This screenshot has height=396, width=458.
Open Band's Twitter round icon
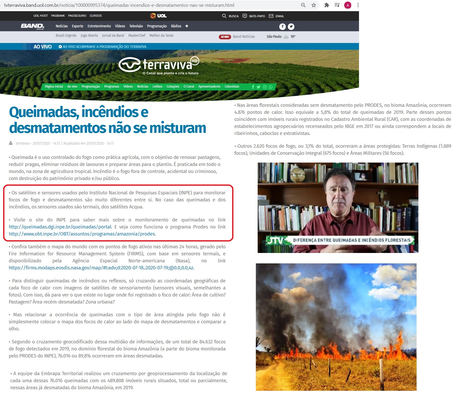pos(291,26)
